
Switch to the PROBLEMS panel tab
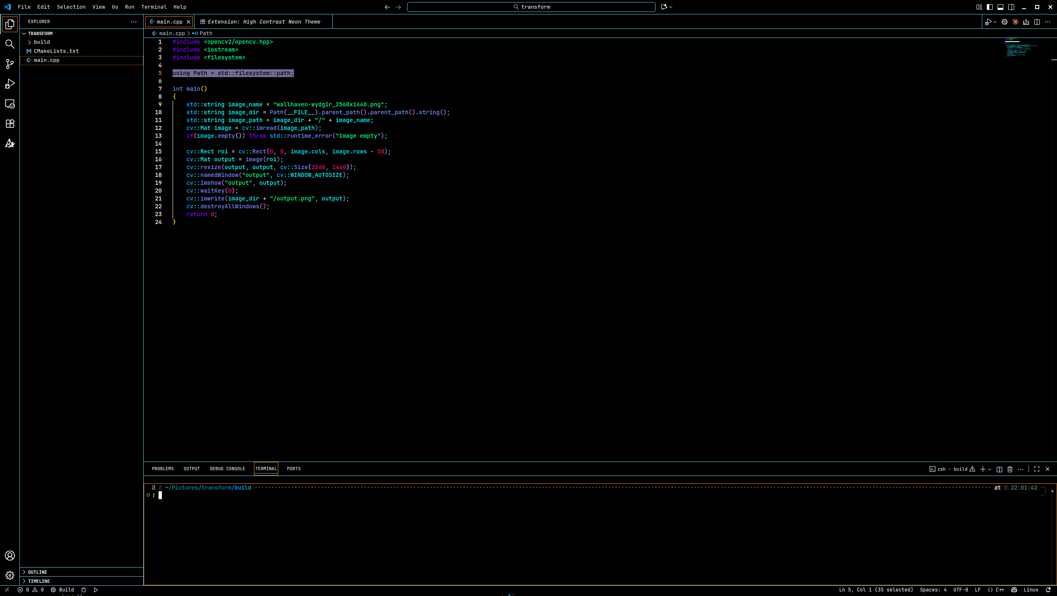point(163,469)
